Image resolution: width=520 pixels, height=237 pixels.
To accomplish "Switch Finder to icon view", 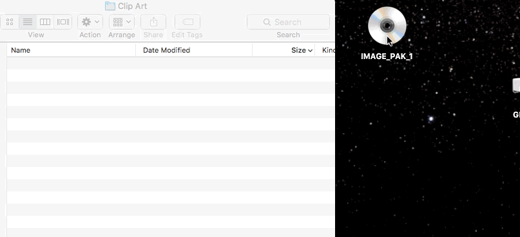I will click(x=10, y=22).
